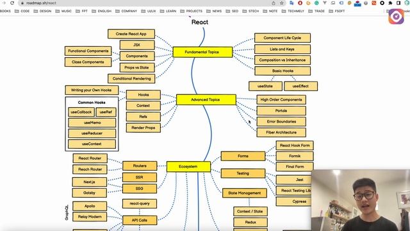Open the ENGLISH bookmarks folder
Image resolution: width=410 pixels, height=231 pixels.
pos(101,12)
